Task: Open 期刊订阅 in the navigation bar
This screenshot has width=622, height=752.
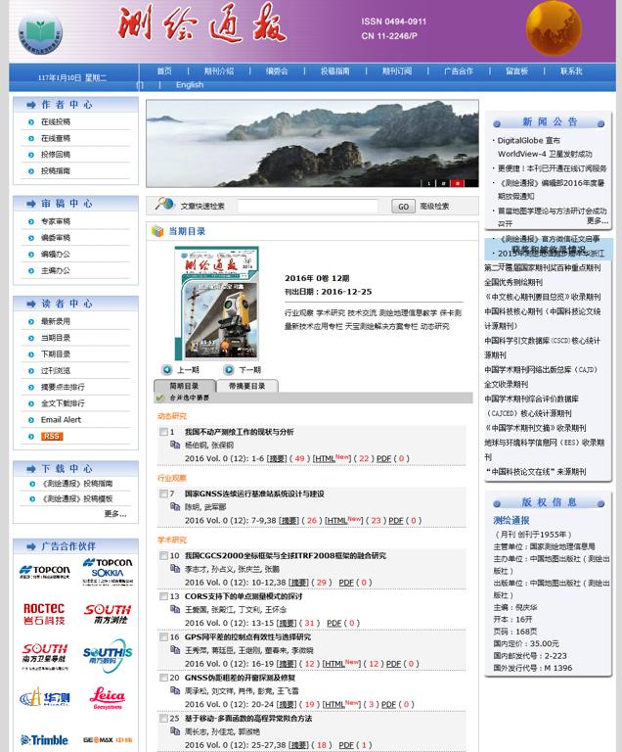Action: (397, 70)
